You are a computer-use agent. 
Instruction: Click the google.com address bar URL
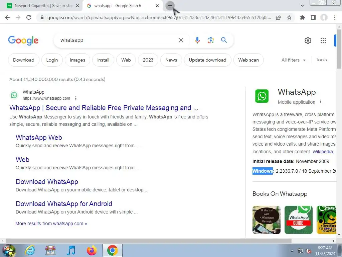[159, 17]
